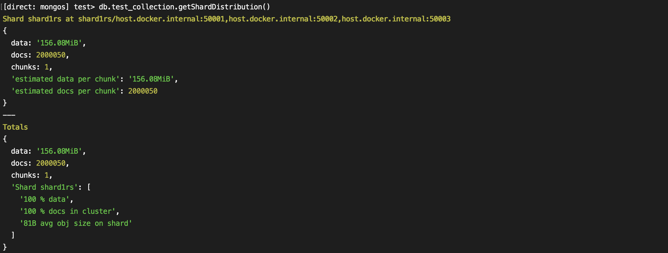The width and height of the screenshot is (668, 253).
Task: Click the '100 % docs in cluster' string
Action: (67, 211)
